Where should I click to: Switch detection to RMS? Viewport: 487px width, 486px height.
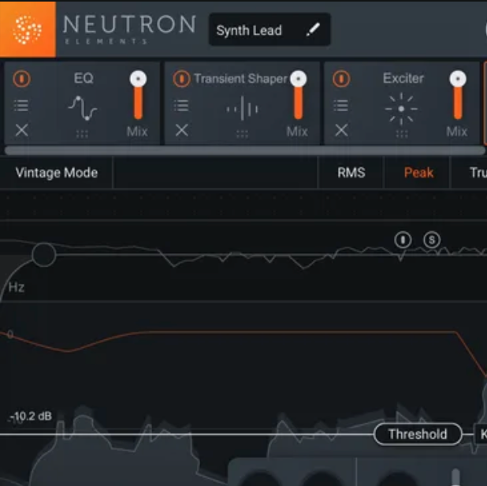[x=351, y=173]
